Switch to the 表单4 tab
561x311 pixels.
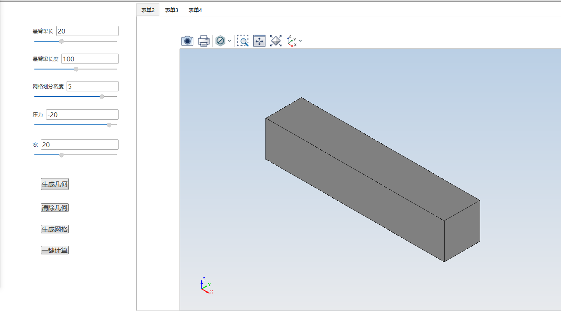(x=195, y=10)
